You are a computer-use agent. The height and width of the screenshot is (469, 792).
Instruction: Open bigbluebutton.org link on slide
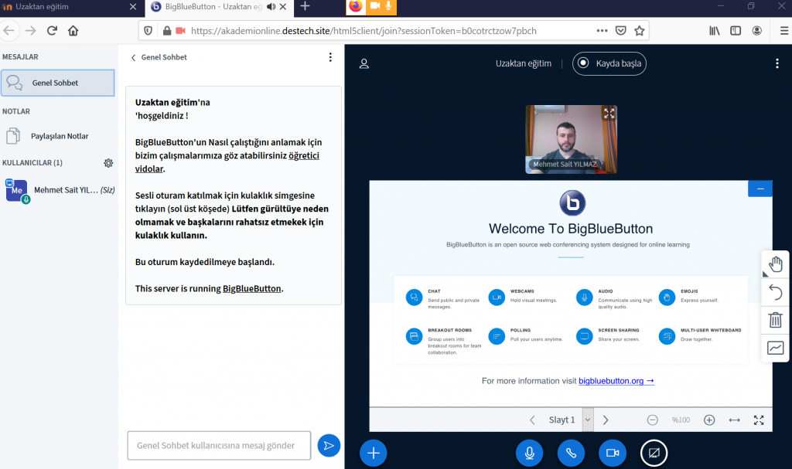(x=616, y=381)
